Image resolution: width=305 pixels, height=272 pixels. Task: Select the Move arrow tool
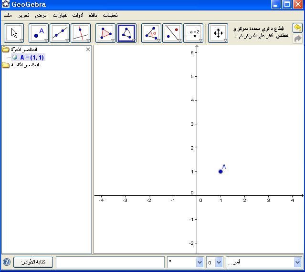pyautogui.click(x=14, y=33)
